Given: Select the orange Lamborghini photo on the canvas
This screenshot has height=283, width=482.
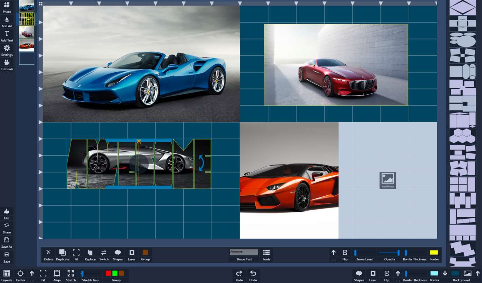Looking at the screenshot, I should (x=289, y=180).
